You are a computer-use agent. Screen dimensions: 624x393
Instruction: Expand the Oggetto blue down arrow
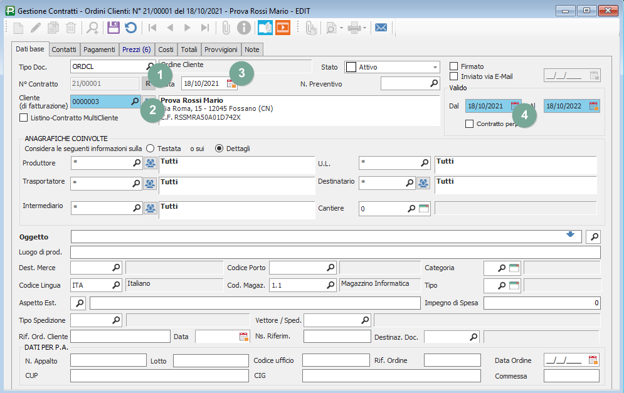tap(570, 234)
